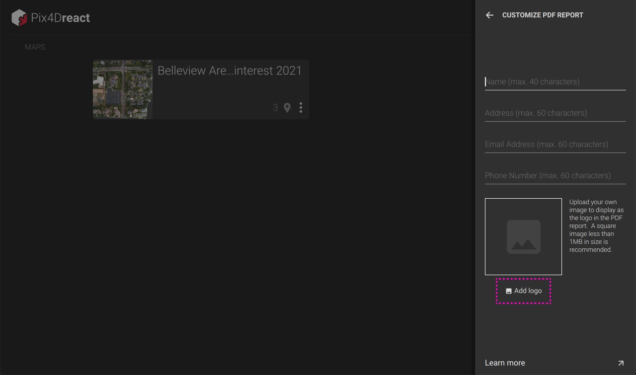This screenshot has height=375, width=636.
Task: Open the Learn more link
Action: pyautogui.click(x=505, y=363)
